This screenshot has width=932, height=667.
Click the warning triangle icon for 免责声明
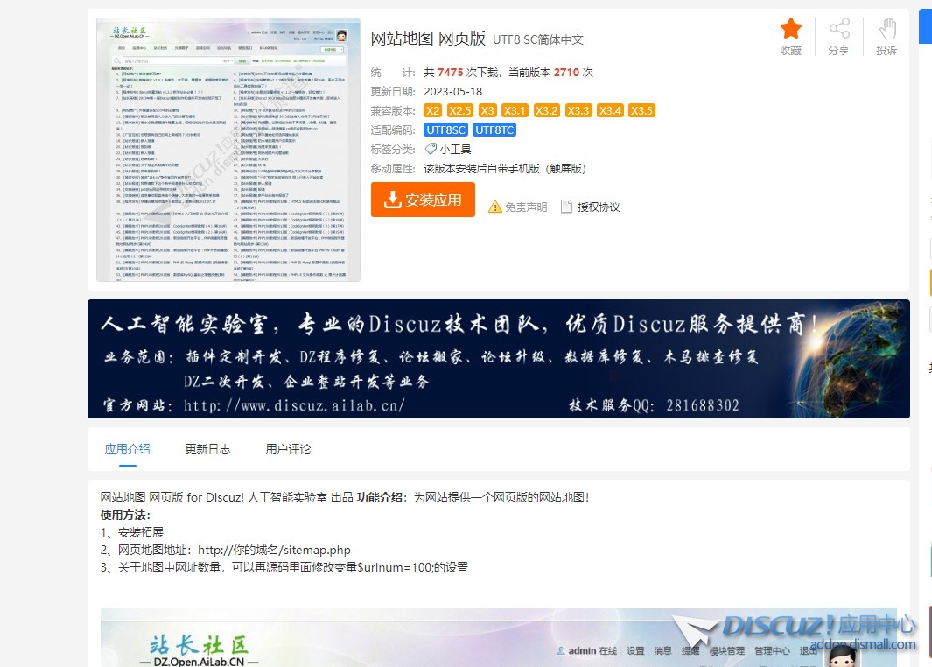coord(495,207)
